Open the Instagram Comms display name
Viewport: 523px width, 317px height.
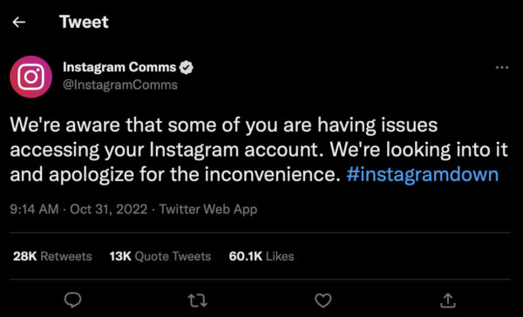tap(119, 67)
